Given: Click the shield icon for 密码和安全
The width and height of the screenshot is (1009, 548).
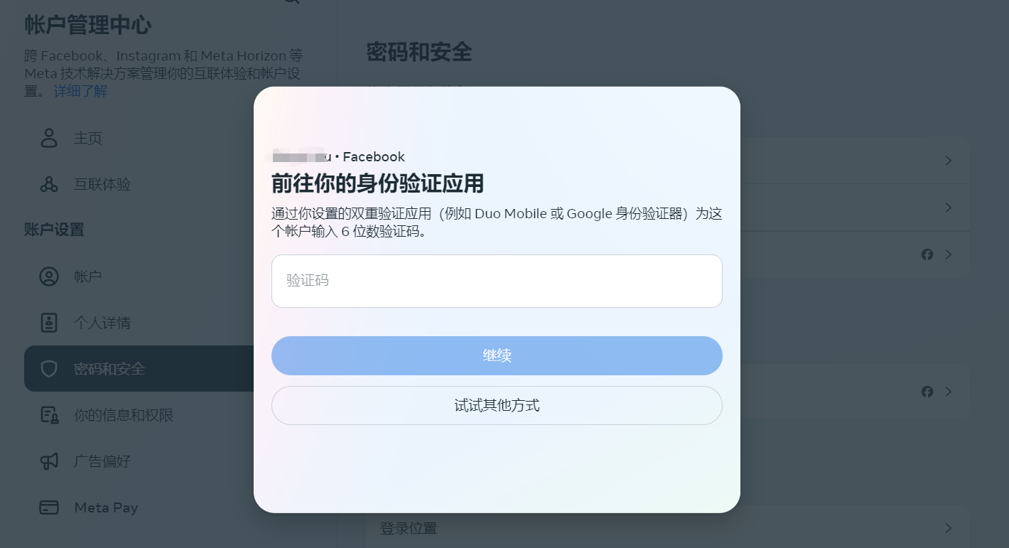Looking at the screenshot, I should click(49, 369).
